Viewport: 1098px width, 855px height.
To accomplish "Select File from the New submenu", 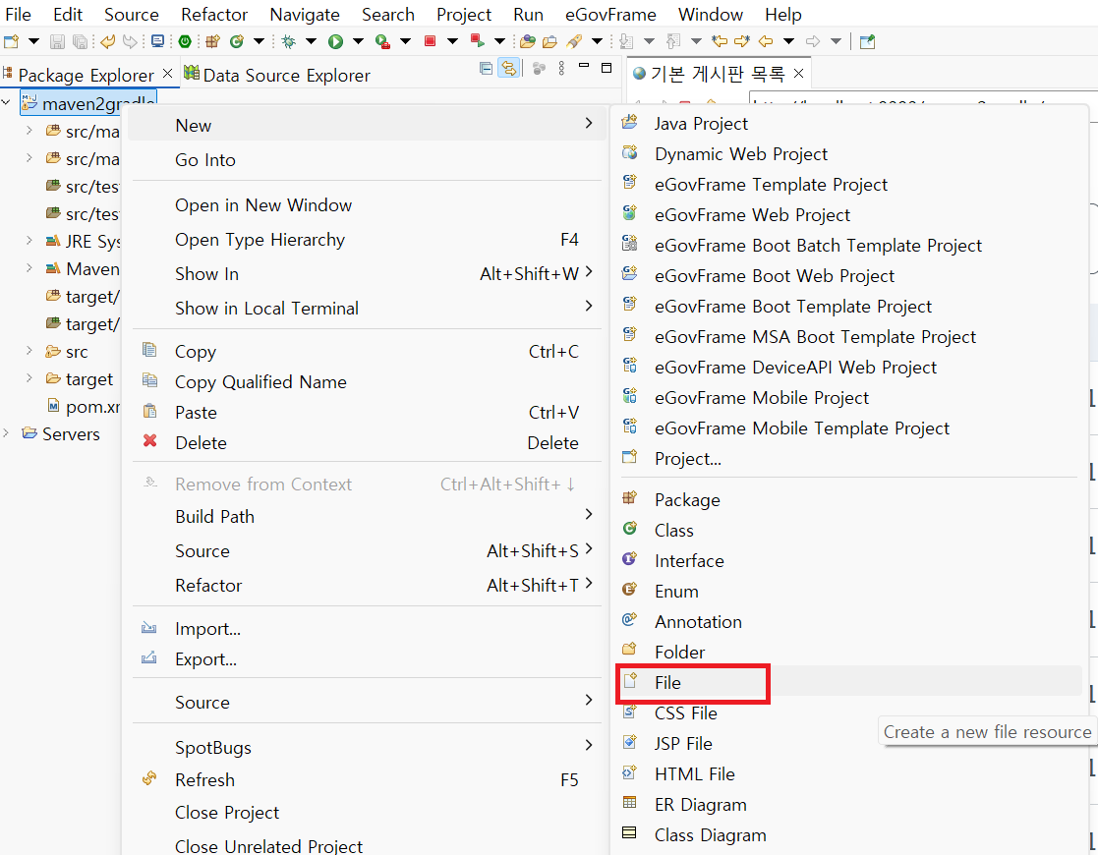I will pos(668,682).
